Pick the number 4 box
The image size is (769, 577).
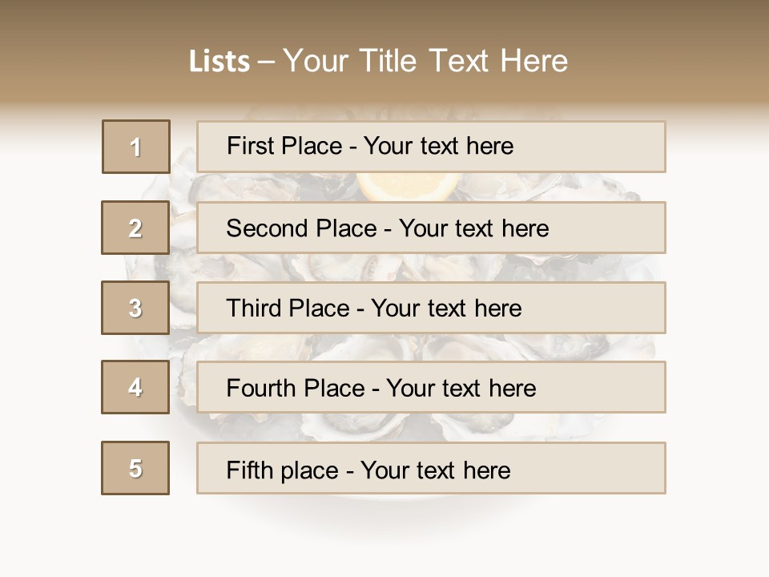tap(135, 387)
